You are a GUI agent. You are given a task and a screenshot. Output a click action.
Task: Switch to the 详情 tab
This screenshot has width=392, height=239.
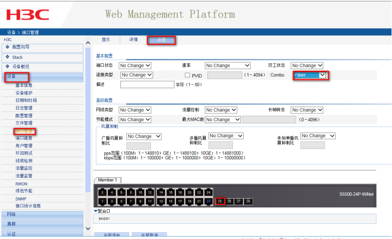pyautogui.click(x=133, y=39)
